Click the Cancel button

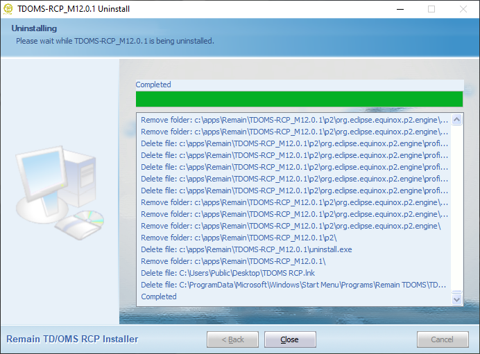pyautogui.click(x=443, y=339)
